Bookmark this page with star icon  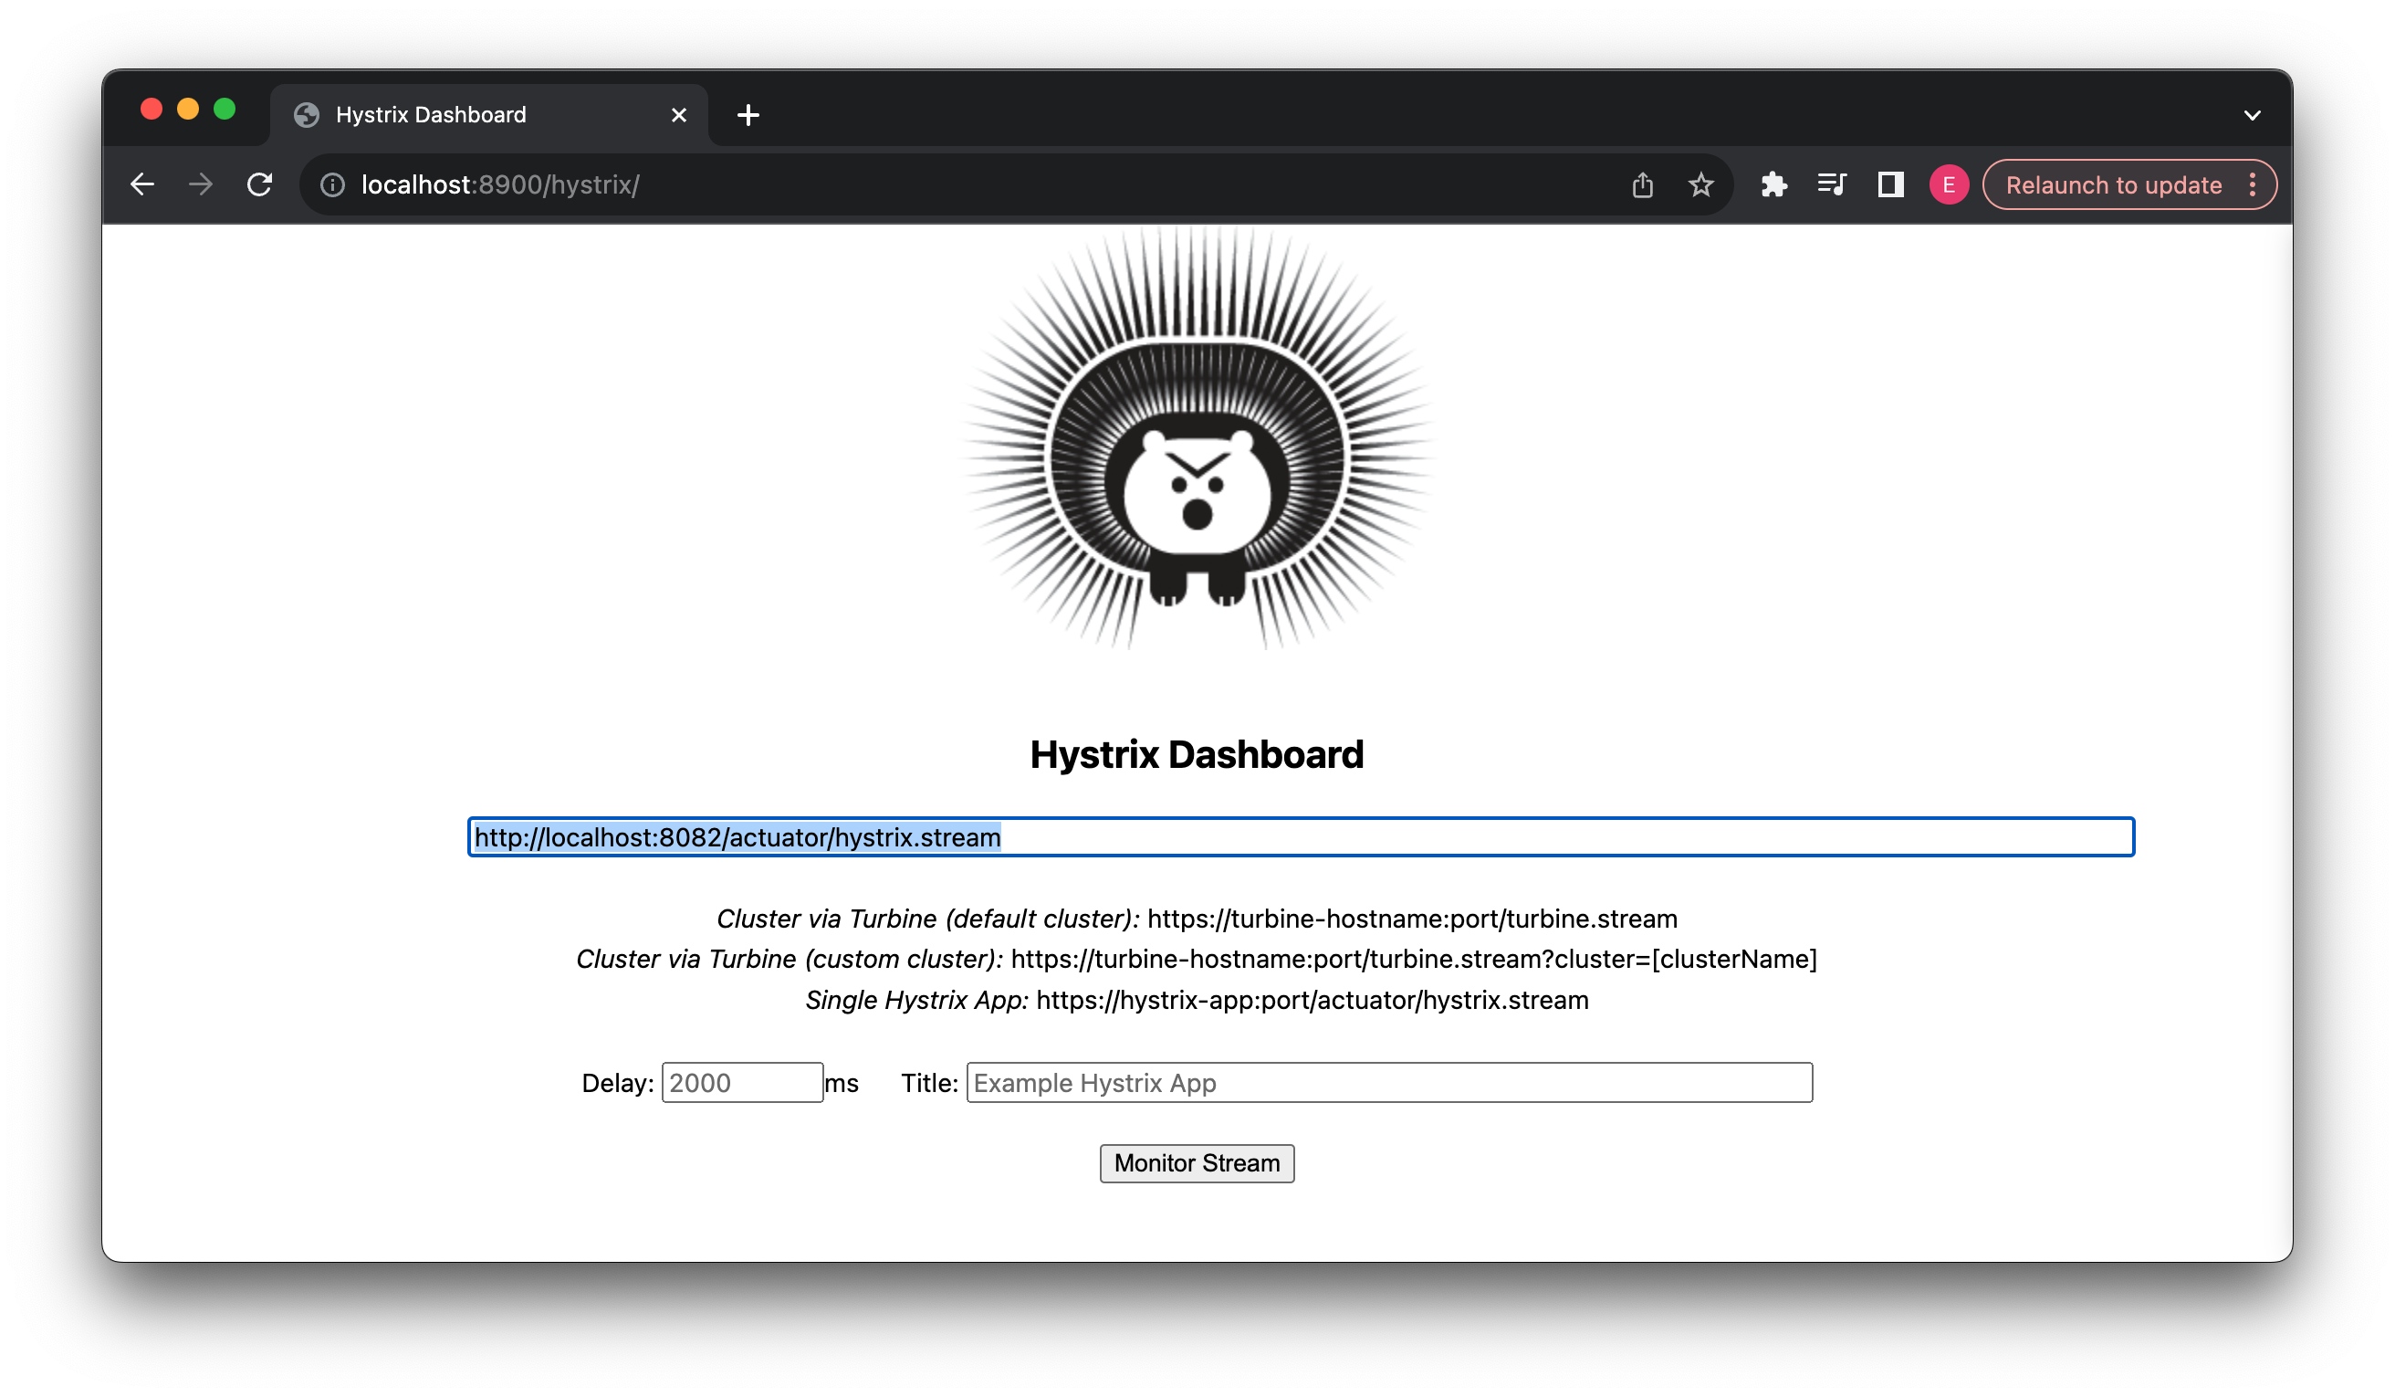(x=1700, y=184)
